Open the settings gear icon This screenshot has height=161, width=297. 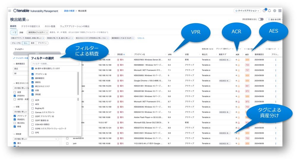(275, 11)
